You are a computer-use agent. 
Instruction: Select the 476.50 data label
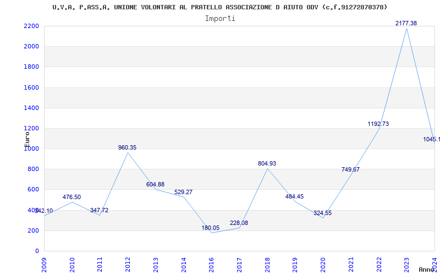71,197
